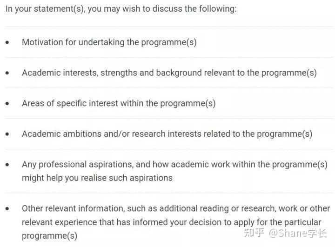This screenshot has height=247, width=335.
Task: Click the line beginning 'Any professional aspirations'
Action: 174,165
